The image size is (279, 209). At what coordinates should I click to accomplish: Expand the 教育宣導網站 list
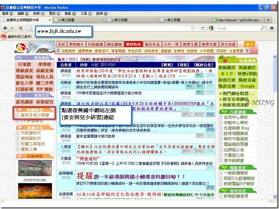pos(234,99)
